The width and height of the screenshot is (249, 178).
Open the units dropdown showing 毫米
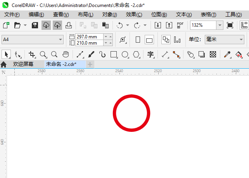pos(225,40)
